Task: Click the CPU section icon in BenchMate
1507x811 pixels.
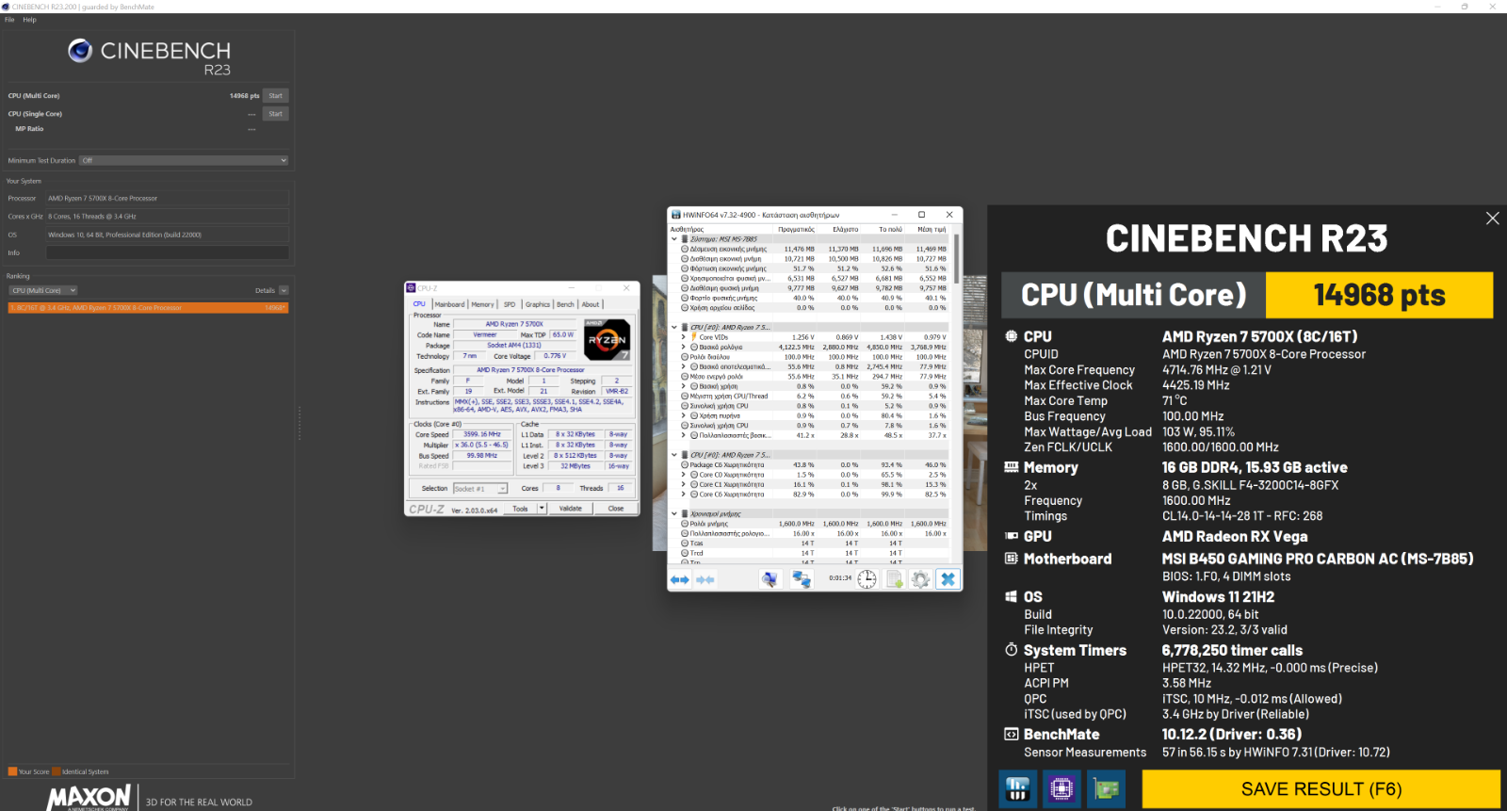Action: pyautogui.click(x=1011, y=336)
